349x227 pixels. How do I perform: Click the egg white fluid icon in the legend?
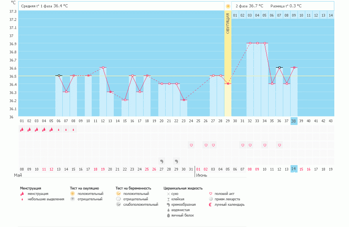click(x=168, y=215)
